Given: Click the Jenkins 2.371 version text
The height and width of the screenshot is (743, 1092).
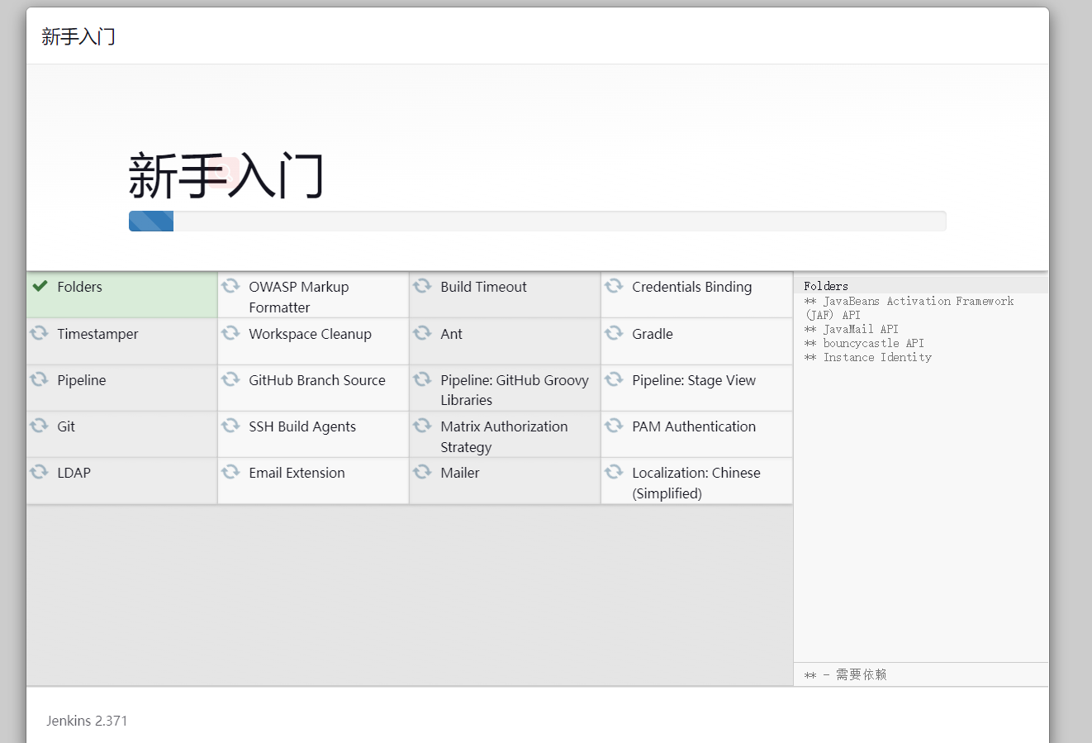Looking at the screenshot, I should [x=87, y=721].
